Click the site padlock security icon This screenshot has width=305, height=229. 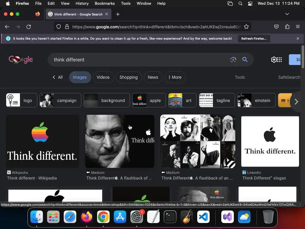[x=67, y=27]
